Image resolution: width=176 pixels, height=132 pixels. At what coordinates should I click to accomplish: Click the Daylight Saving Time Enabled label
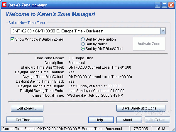[39, 72]
